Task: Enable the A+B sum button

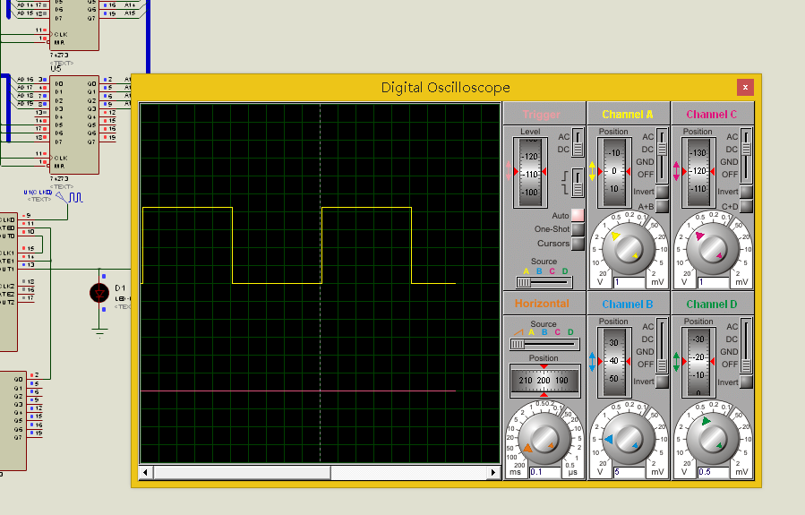Action: pos(663,206)
